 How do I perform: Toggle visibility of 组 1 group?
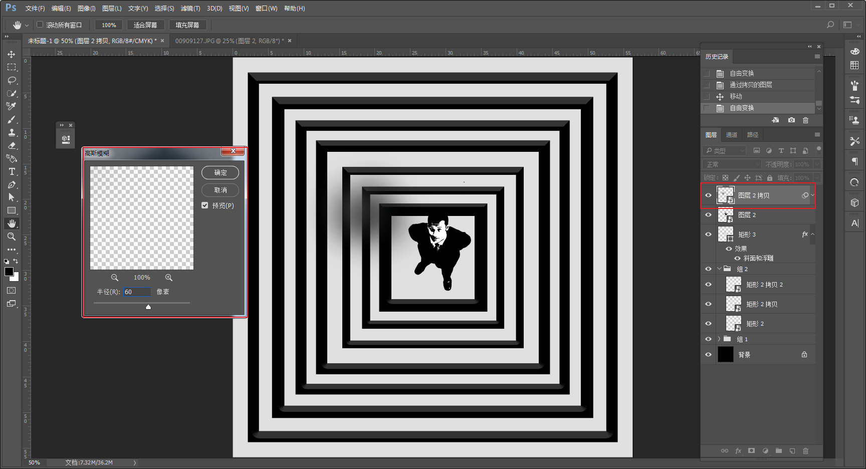click(x=708, y=339)
